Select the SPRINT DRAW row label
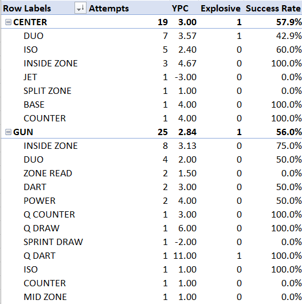Viewport: 302px width, 304px height. pos(53,242)
